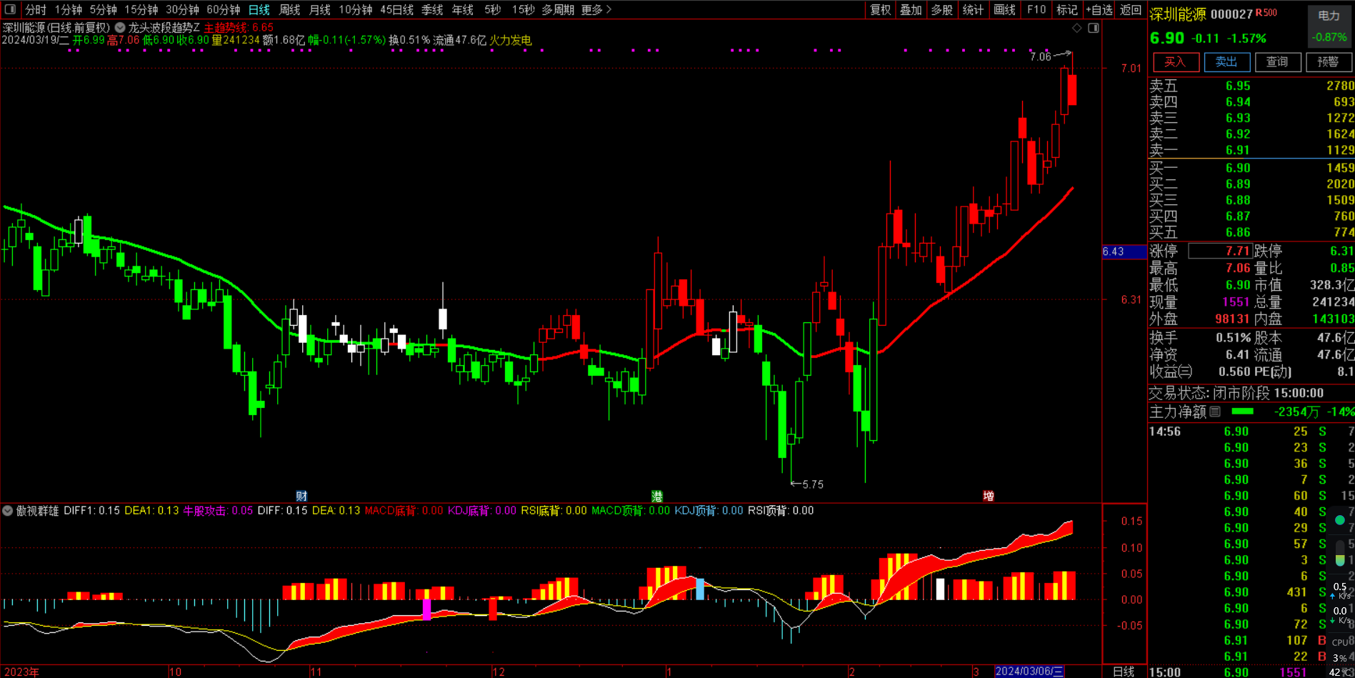
Task: Click the 买五 price 6.86 row
Action: coord(1251,232)
